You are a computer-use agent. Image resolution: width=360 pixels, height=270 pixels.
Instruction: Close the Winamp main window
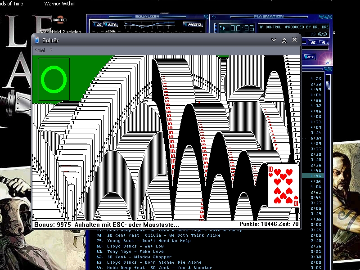(330, 17)
